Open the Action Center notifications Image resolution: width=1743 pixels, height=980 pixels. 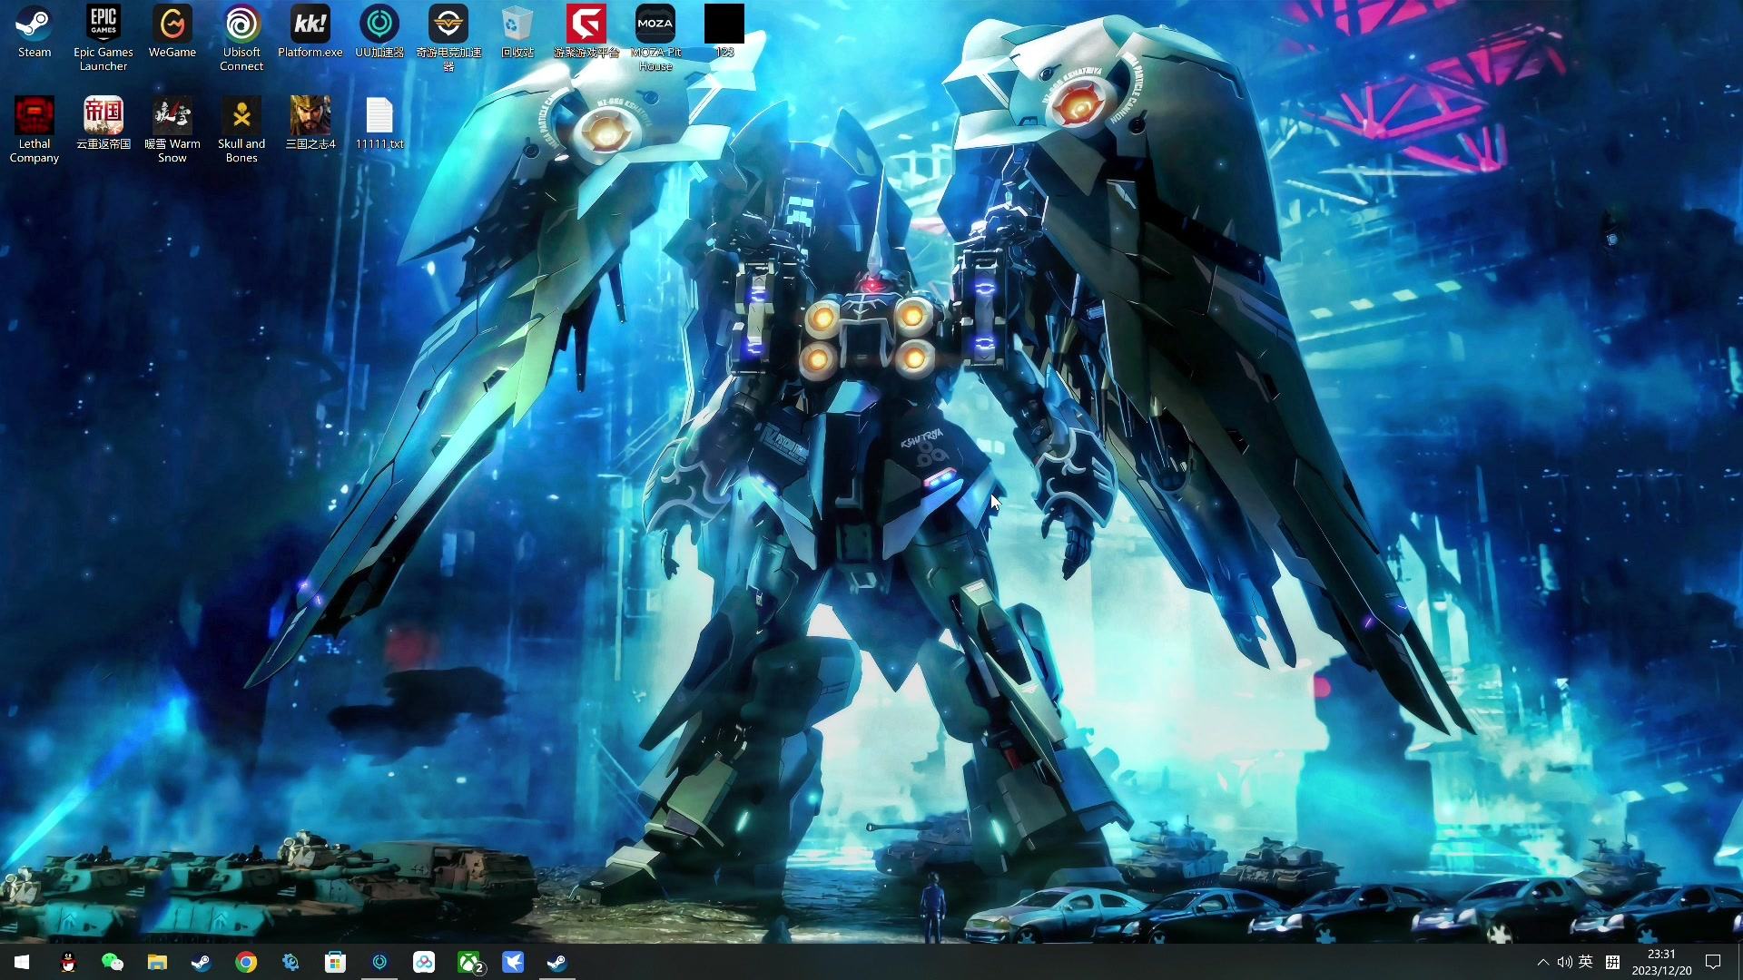[1713, 962]
